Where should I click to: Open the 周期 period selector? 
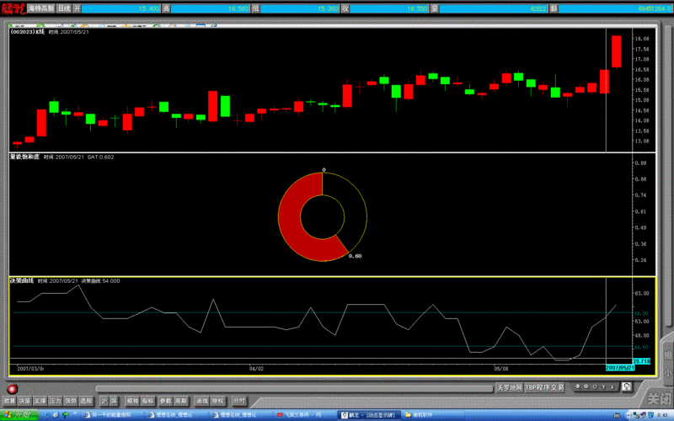pyautogui.click(x=181, y=401)
